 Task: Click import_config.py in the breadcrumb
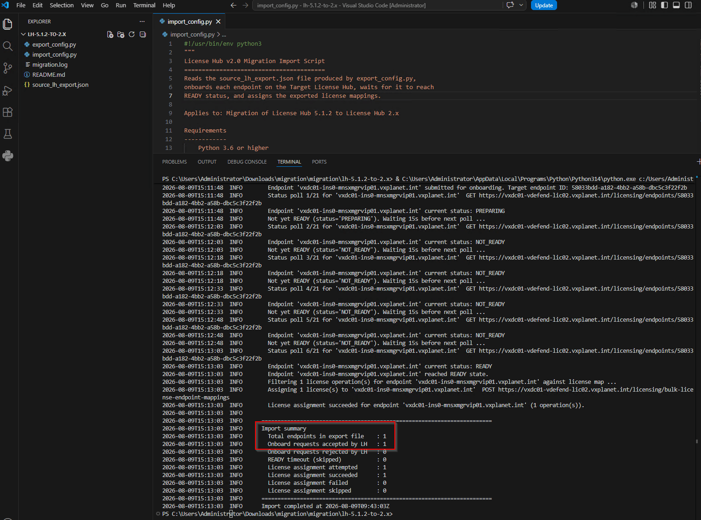click(192, 34)
